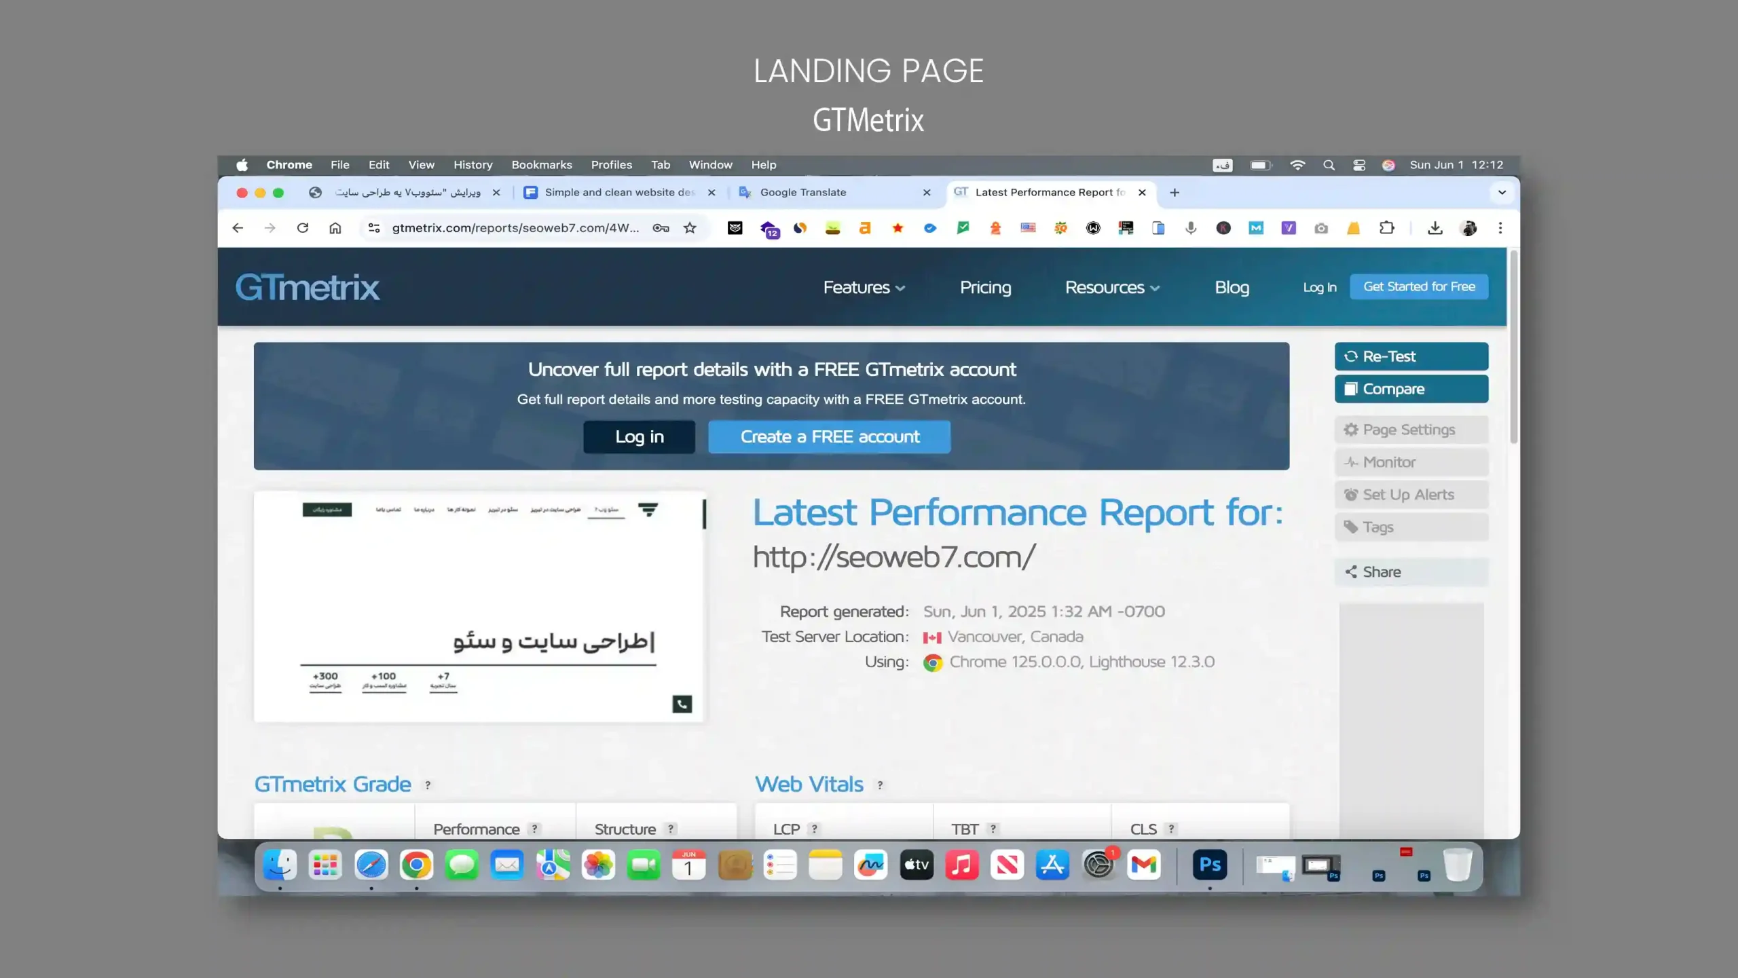Image resolution: width=1738 pixels, height=978 pixels.
Task: Click the help icon next to Web Vitals
Action: (880, 785)
